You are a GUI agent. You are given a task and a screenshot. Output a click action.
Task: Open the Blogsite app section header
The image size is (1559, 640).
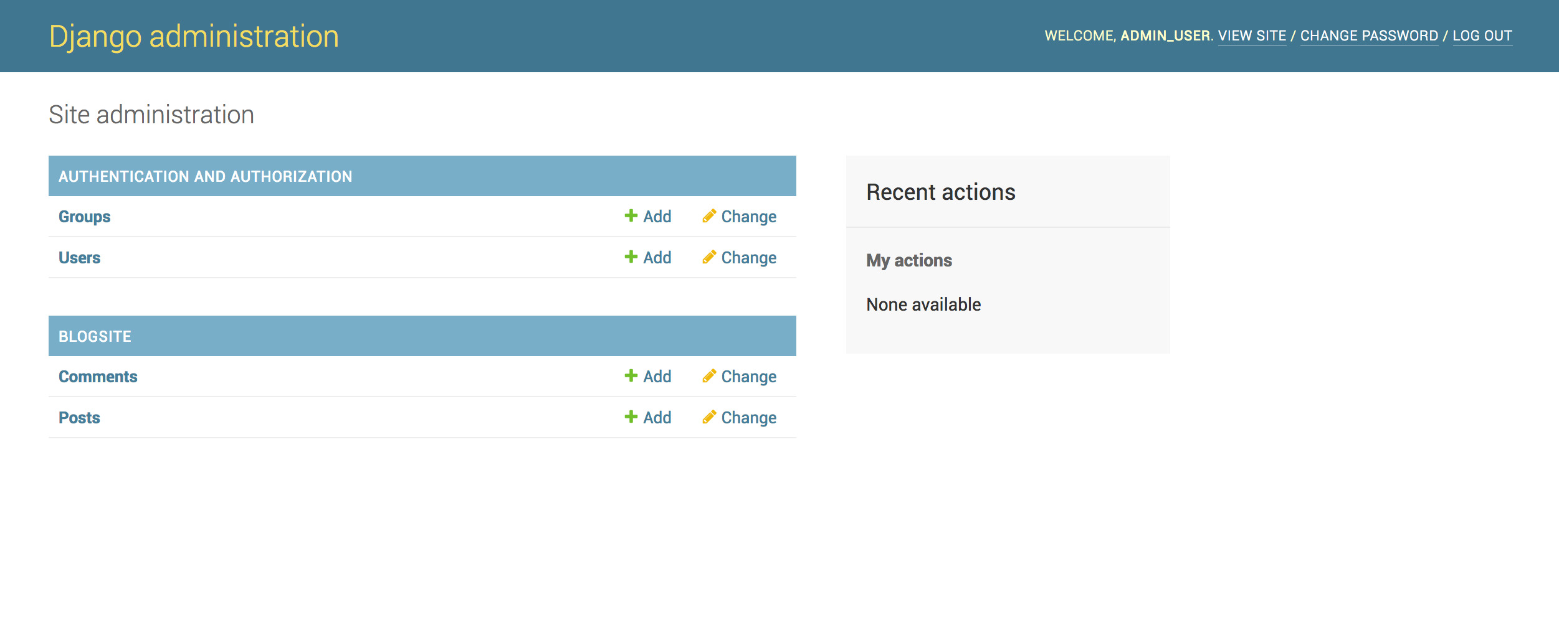coord(95,337)
